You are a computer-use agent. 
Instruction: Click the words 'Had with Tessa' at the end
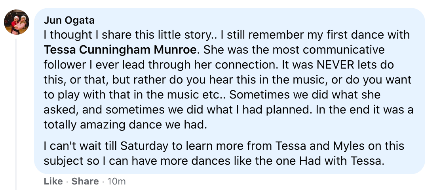click(346, 161)
